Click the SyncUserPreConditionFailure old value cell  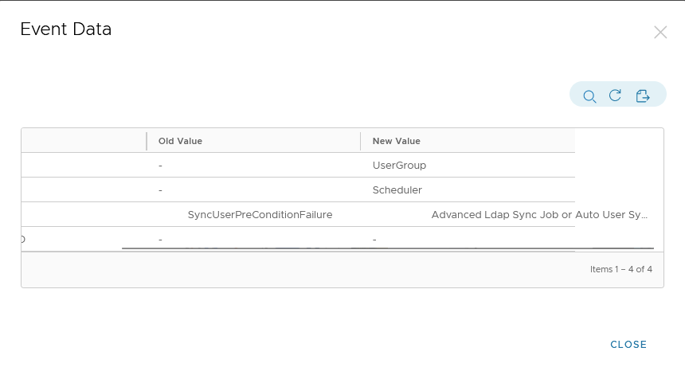point(260,215)
